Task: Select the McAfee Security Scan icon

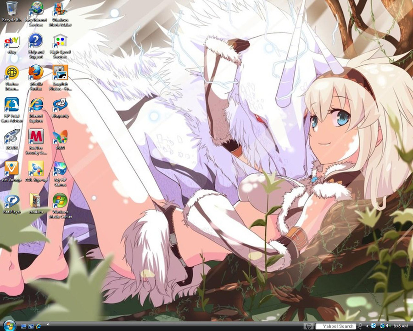Action: [36, 142]
